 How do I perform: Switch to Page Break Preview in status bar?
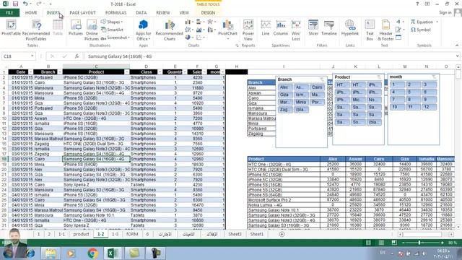[x=394, y=243]
